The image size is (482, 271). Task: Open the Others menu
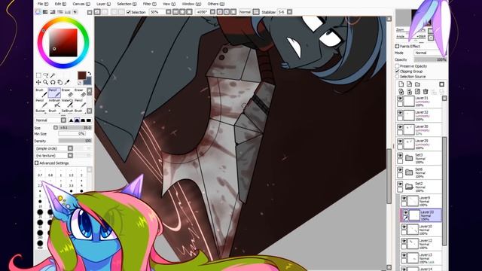tap(216, 4)
